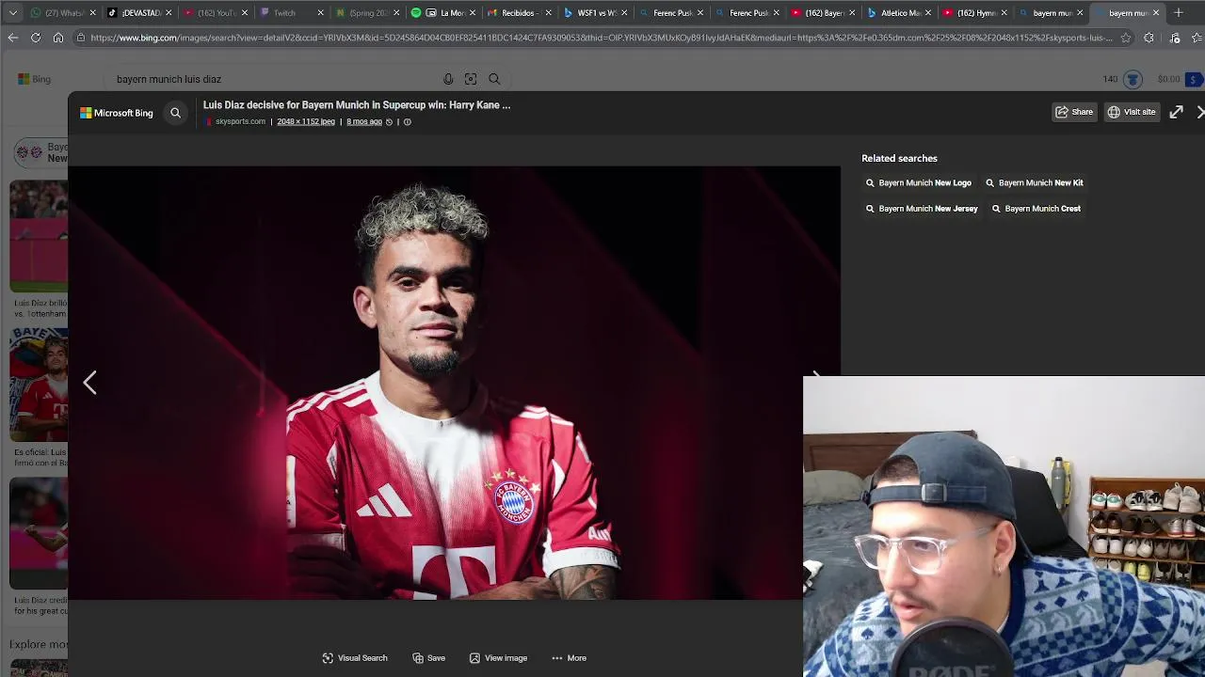Close the active bayern mun tab
The width and height of the screenshot is (1205, 677).
click(x=1156, y=13)
